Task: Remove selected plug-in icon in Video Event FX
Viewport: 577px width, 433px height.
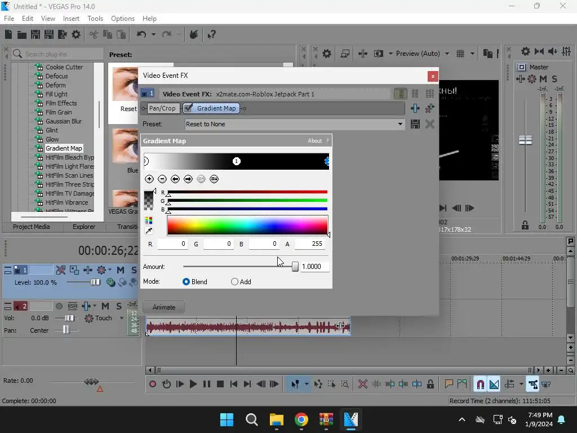Action: pos(430,108)
